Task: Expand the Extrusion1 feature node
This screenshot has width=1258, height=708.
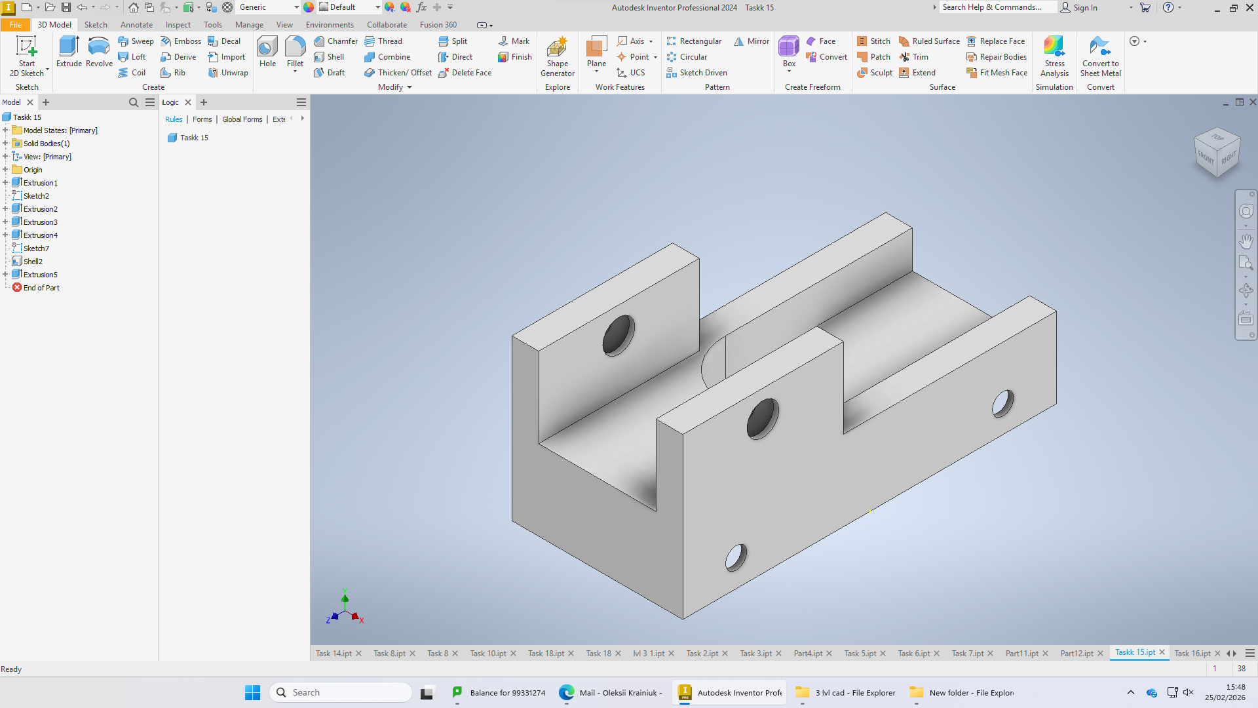Action: 5,183
